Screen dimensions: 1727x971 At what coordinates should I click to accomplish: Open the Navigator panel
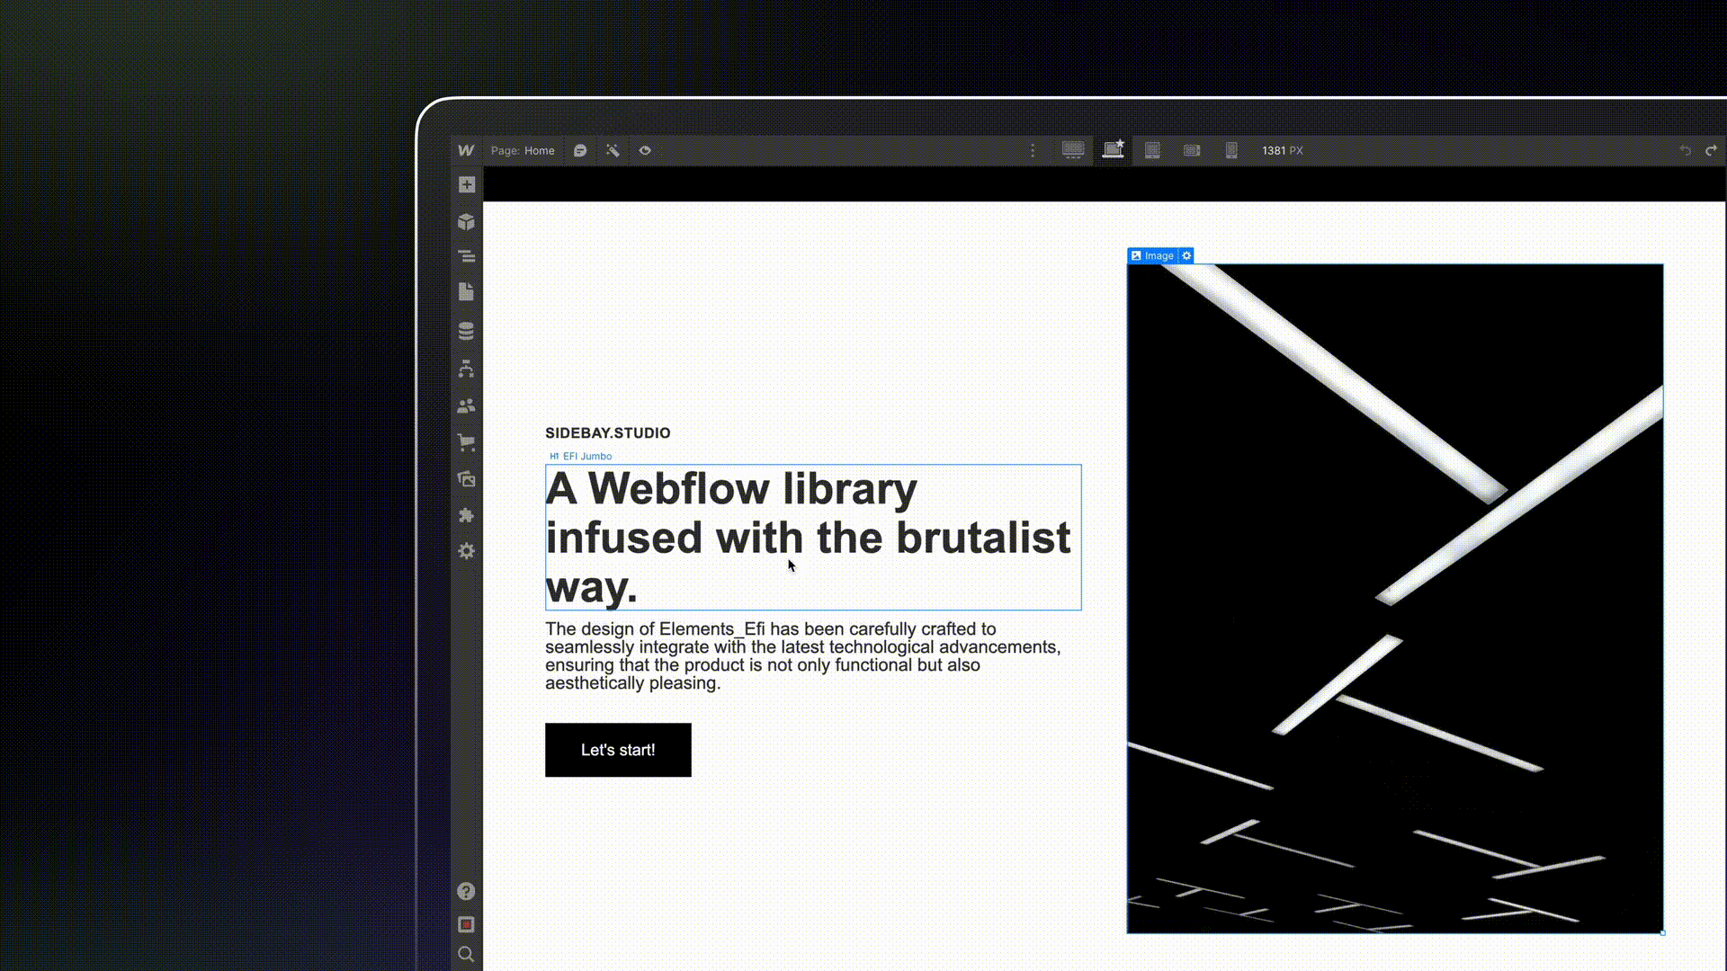[x=467, y=256]
